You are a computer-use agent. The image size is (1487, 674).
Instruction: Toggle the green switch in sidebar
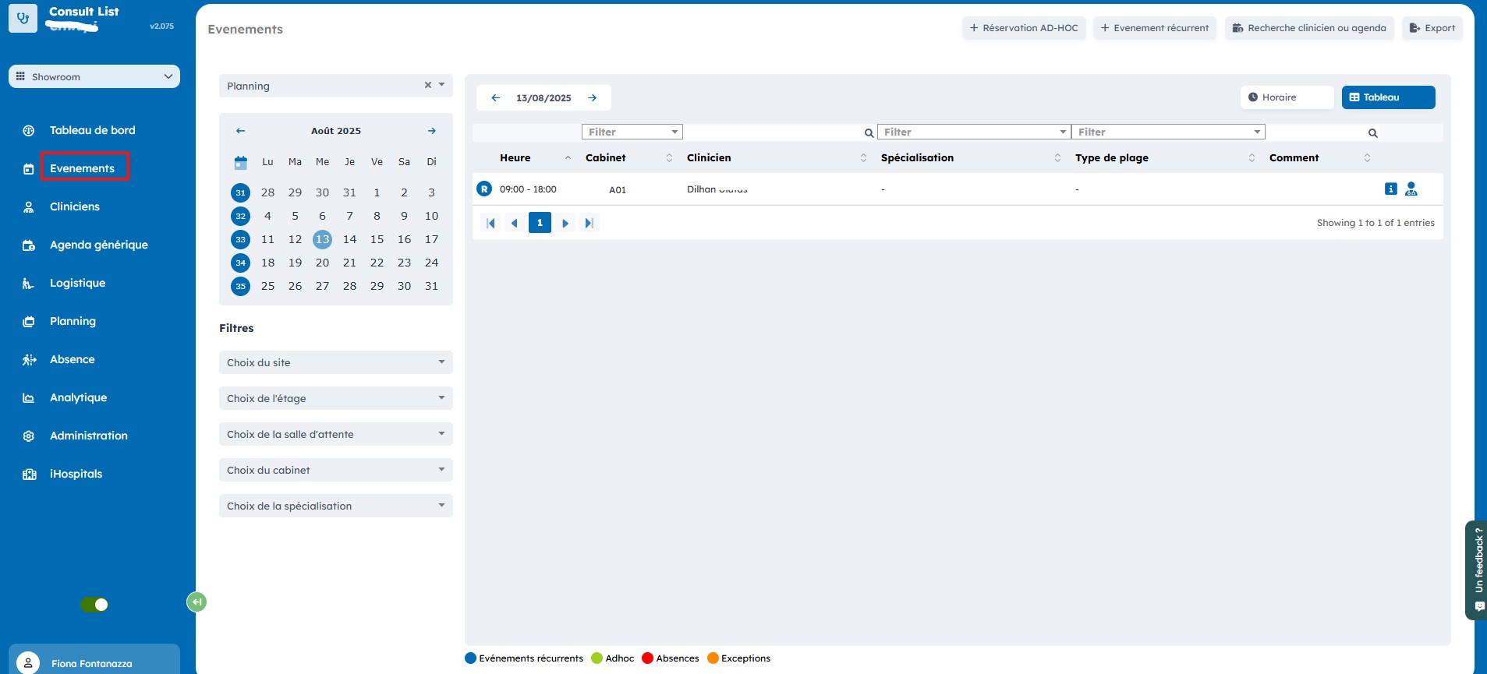[x=94, y=605]
